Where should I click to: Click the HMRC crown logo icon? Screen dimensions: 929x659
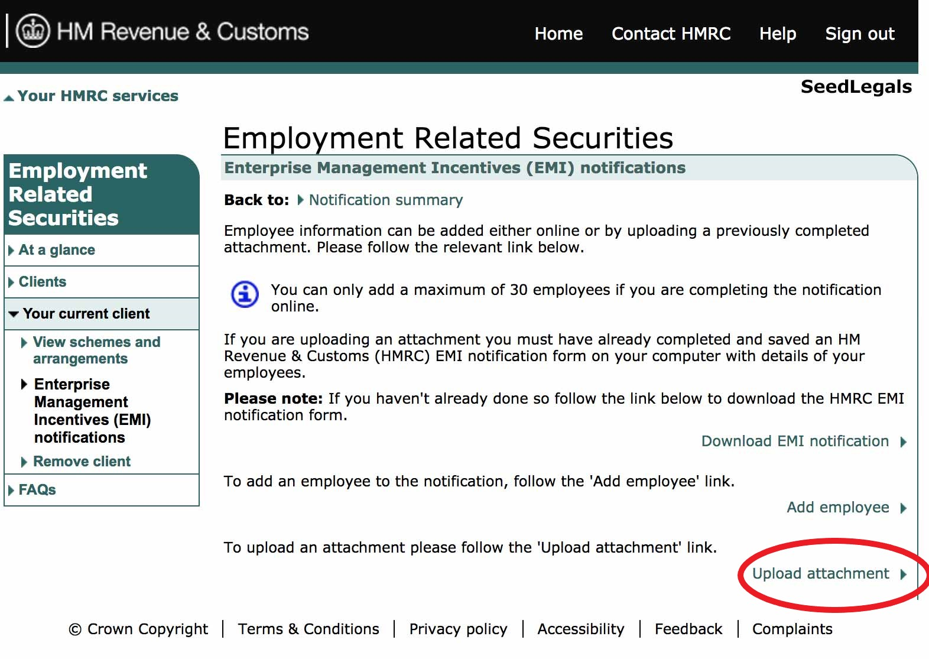click(x=33, y=31)
